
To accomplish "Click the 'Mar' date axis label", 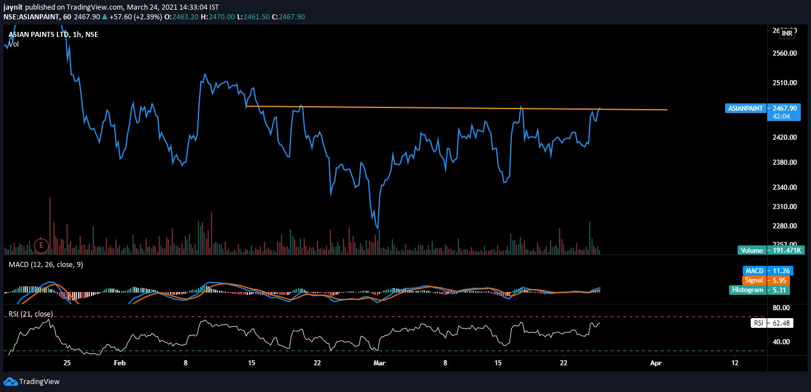I will (x=379, y=362).
